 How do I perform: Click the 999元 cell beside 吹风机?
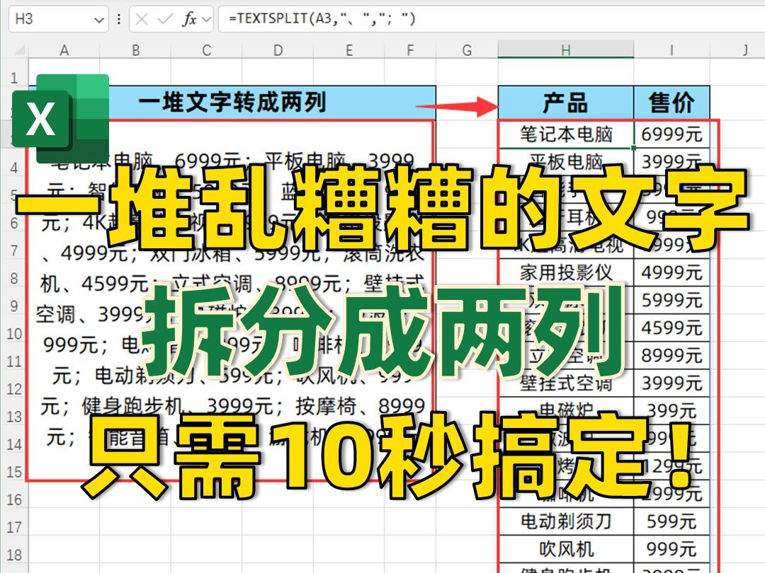coord(671,550)
